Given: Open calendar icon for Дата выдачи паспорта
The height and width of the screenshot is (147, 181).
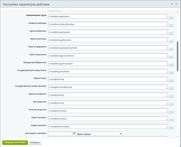Looking at the screenshot, I should tap(74, 133).
